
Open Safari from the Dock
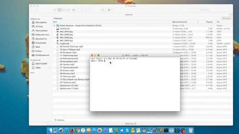[66, 130]
